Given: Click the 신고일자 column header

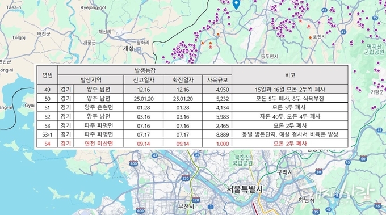Looking at the screenshot, I should (x=144, y=79).
